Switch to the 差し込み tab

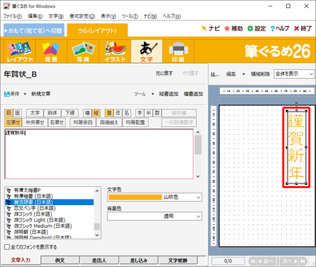(x=138, y=260)
